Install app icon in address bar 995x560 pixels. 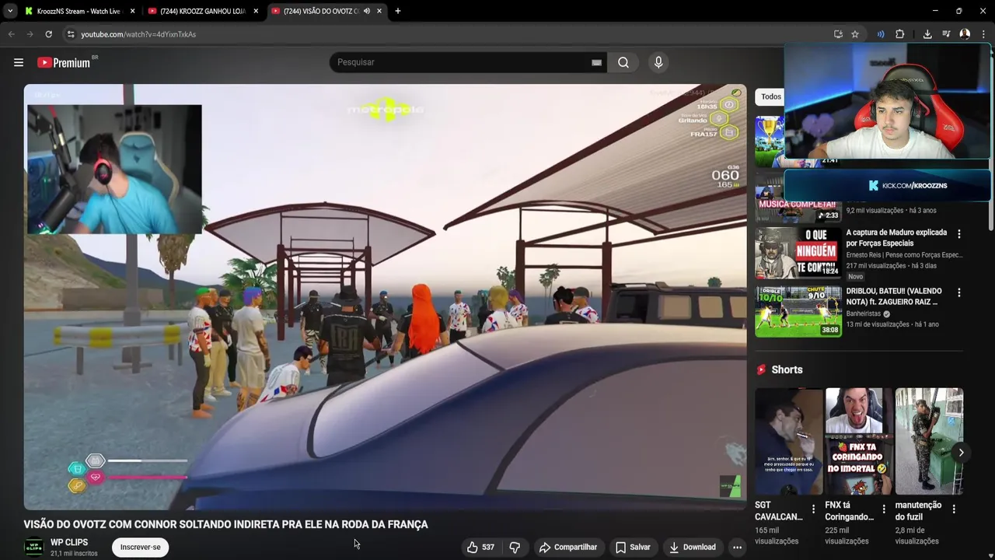pos(838,34)
